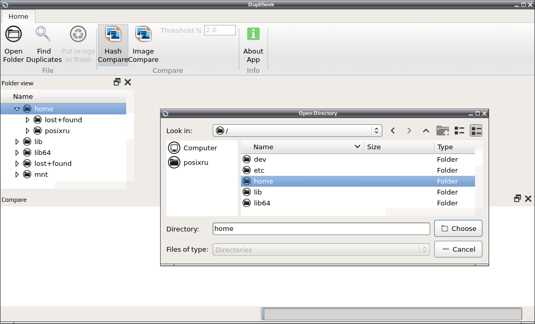
Task: Start Find Duplicates from the ribbon
Action: pyautogui.click(x=44, y=44)
